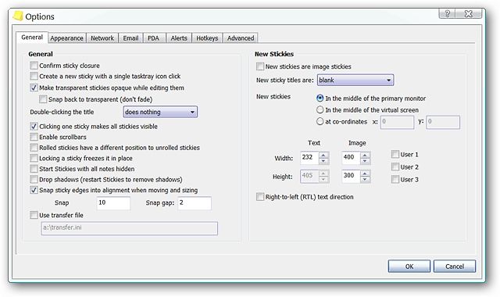Screen dimensions: 500x297
Task: Uncheck Clicking one sticky makes all visible
Action: click(x=34, y=126)
